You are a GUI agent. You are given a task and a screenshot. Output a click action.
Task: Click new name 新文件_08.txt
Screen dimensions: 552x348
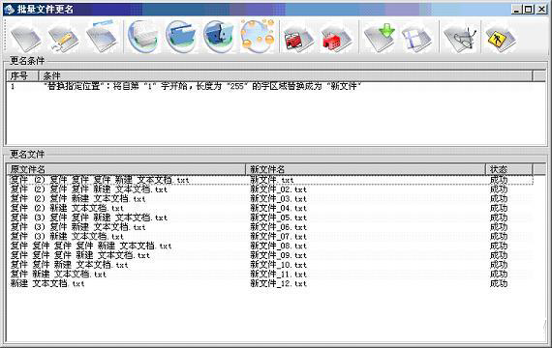point(279,246)
